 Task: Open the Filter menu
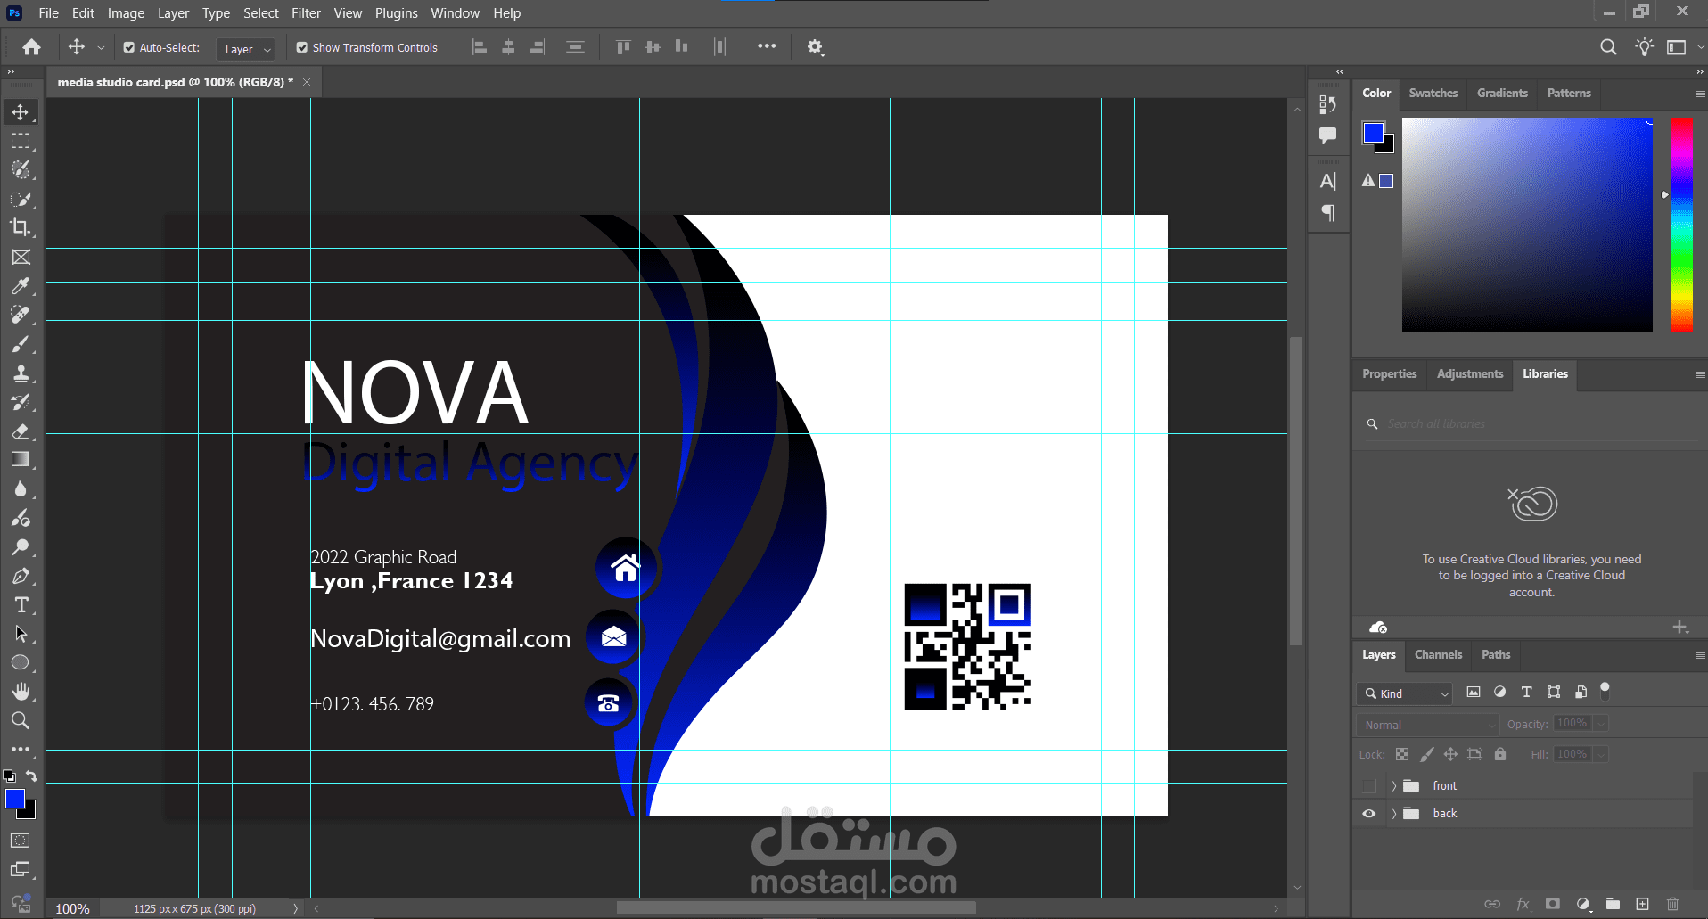click(x=306, y=13)
